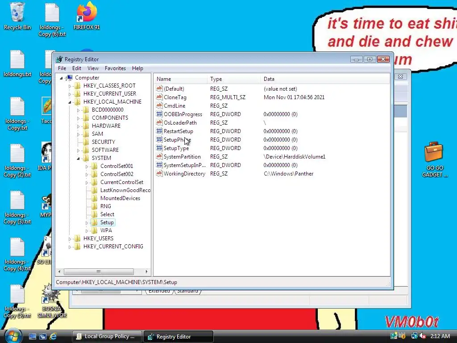Launch the FIREFOX 91 desktop shortcut
Image resolution: width=457 pixels, height=343 pixels.
tap(87, 16)
